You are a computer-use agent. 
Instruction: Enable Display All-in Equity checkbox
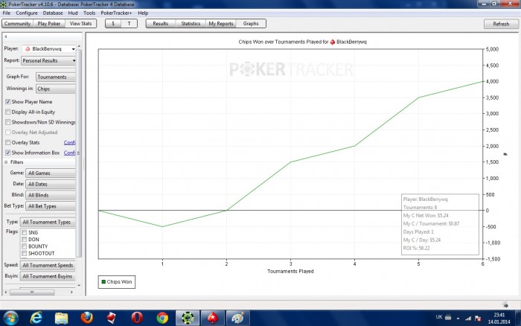coord(8,112)
